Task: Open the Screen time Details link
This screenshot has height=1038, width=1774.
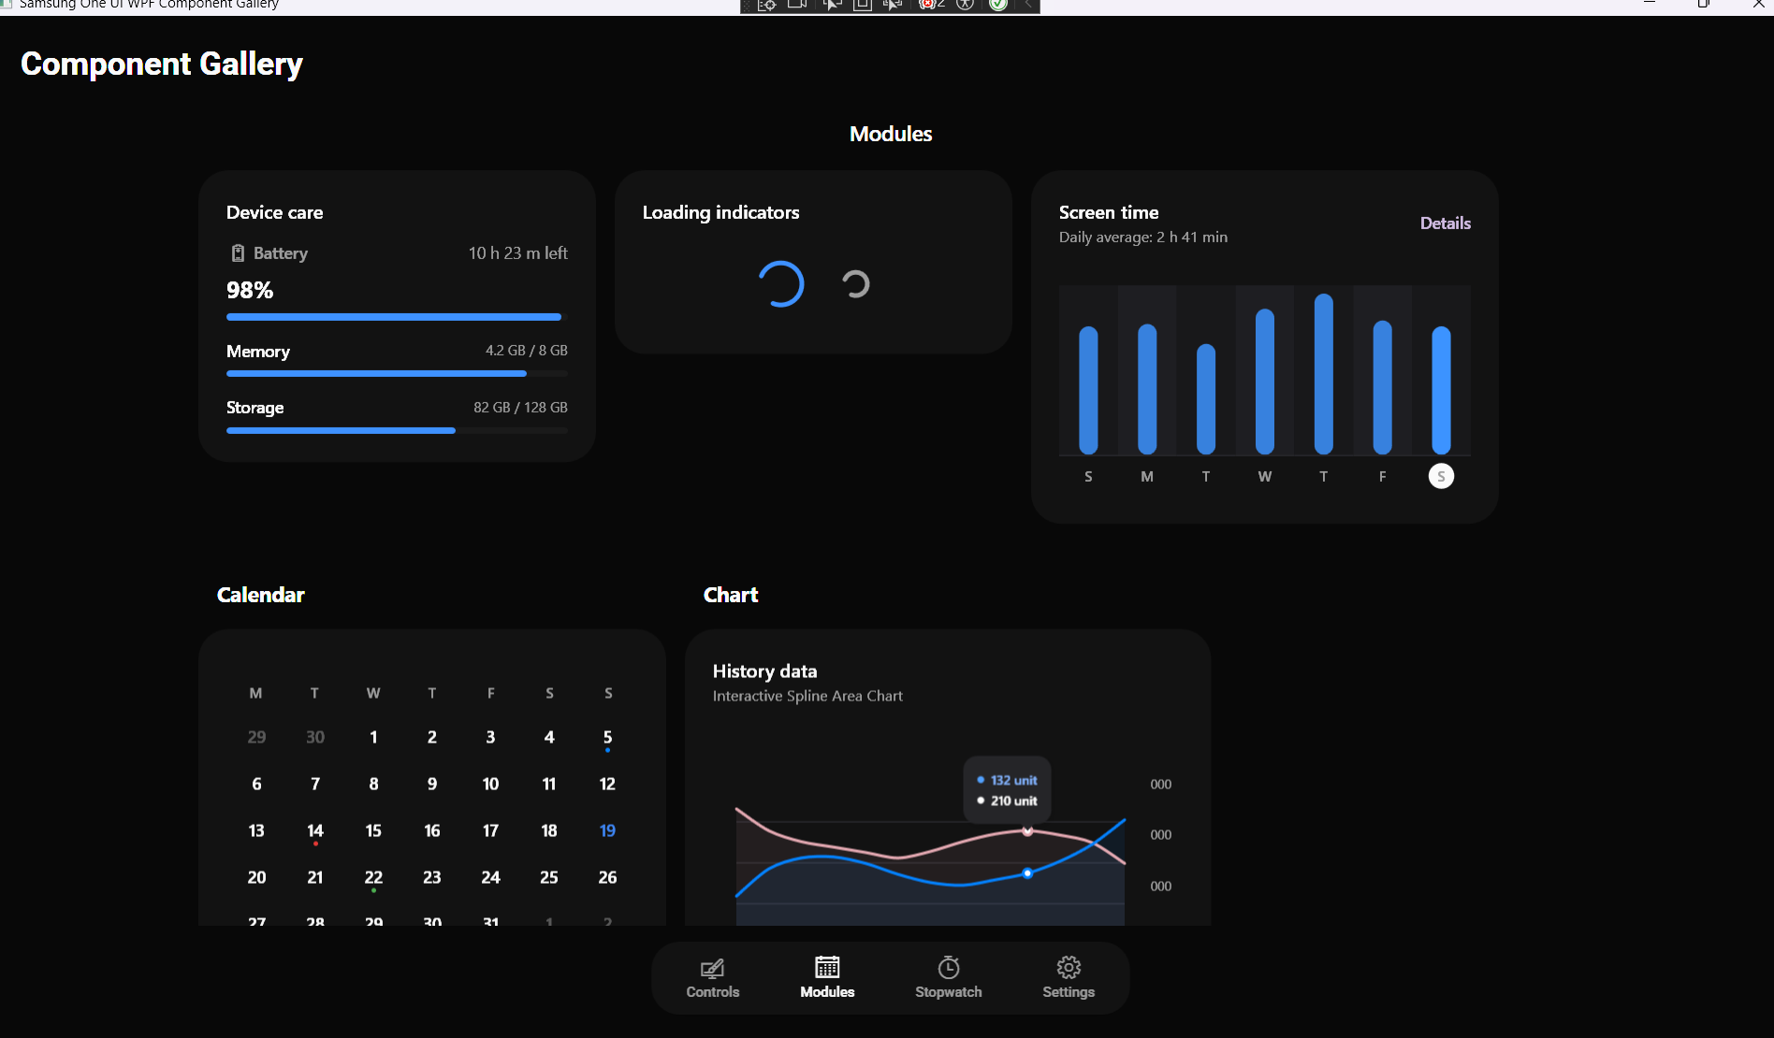Action: pyautogui.click(x=1445, y=223)
